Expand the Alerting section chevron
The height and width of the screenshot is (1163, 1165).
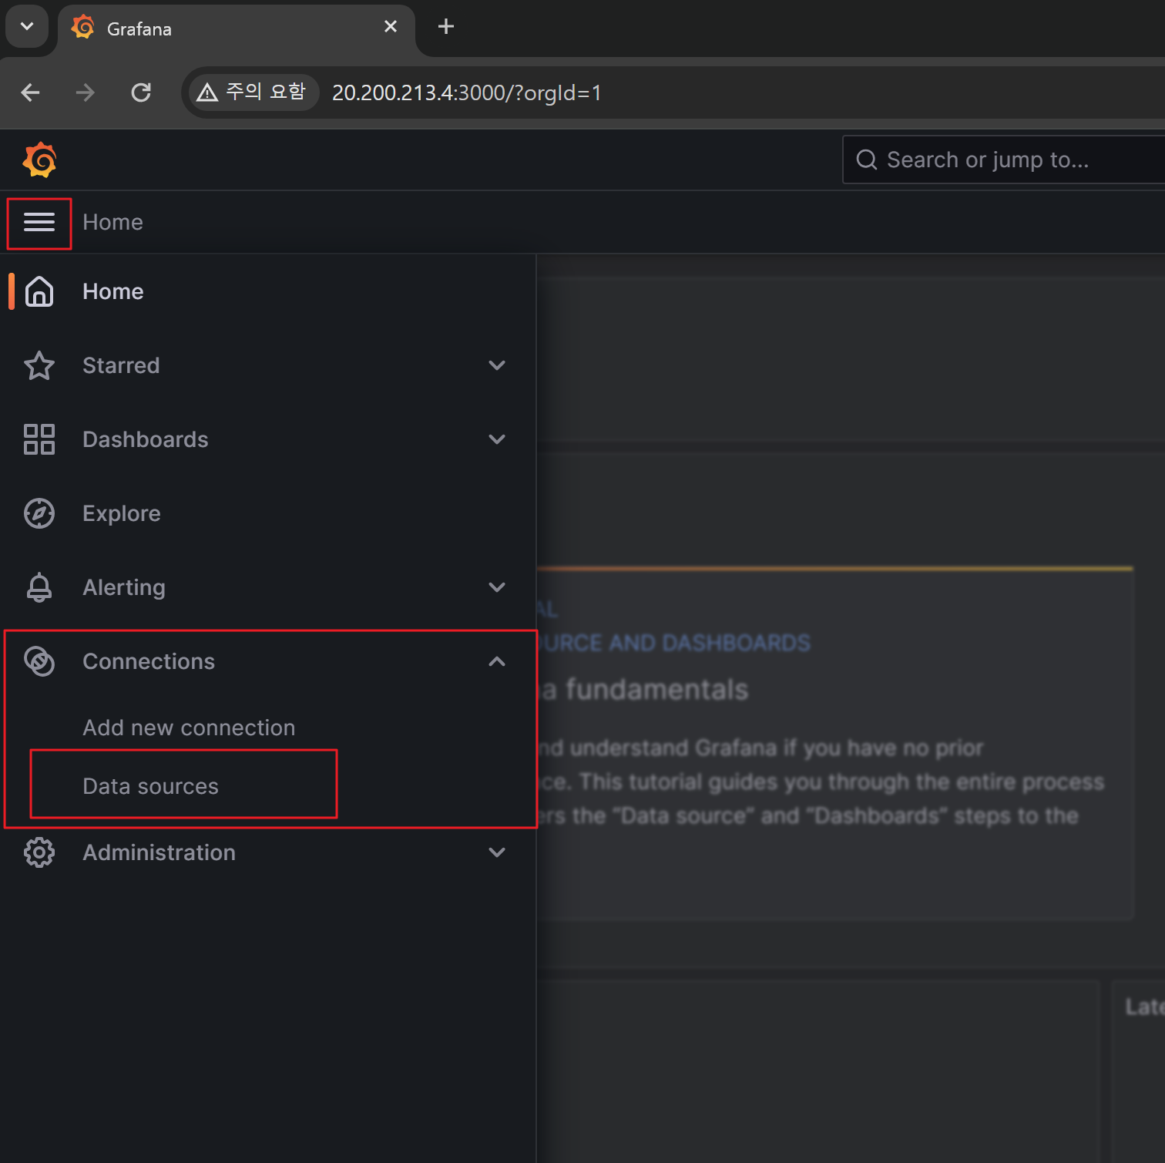coord(497,587)
